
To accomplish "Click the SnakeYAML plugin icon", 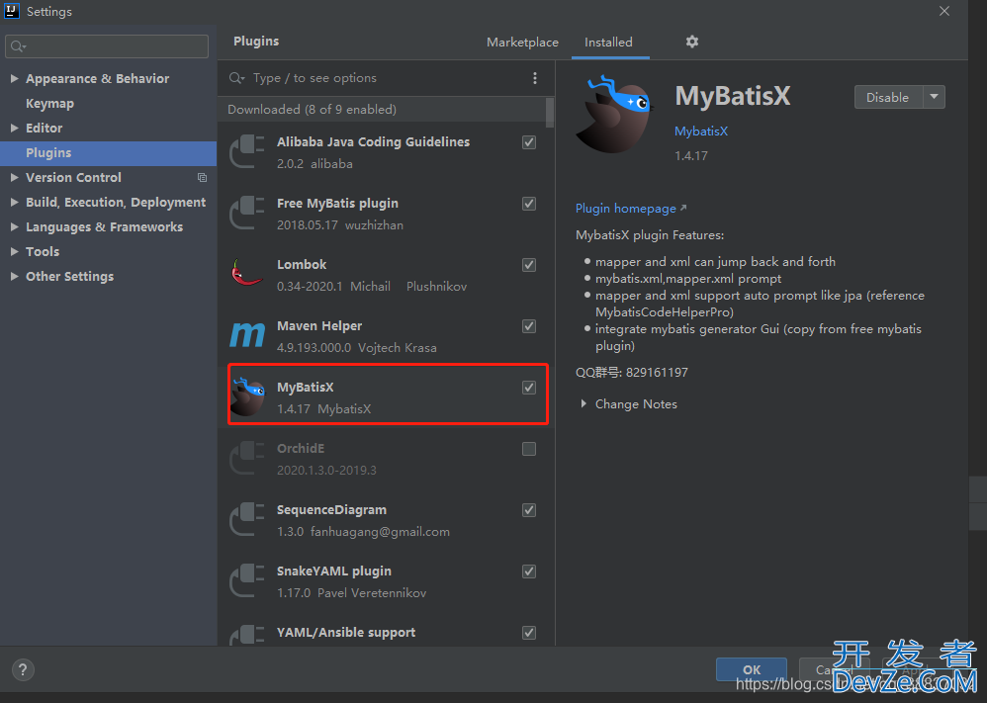I will point(247,581).
